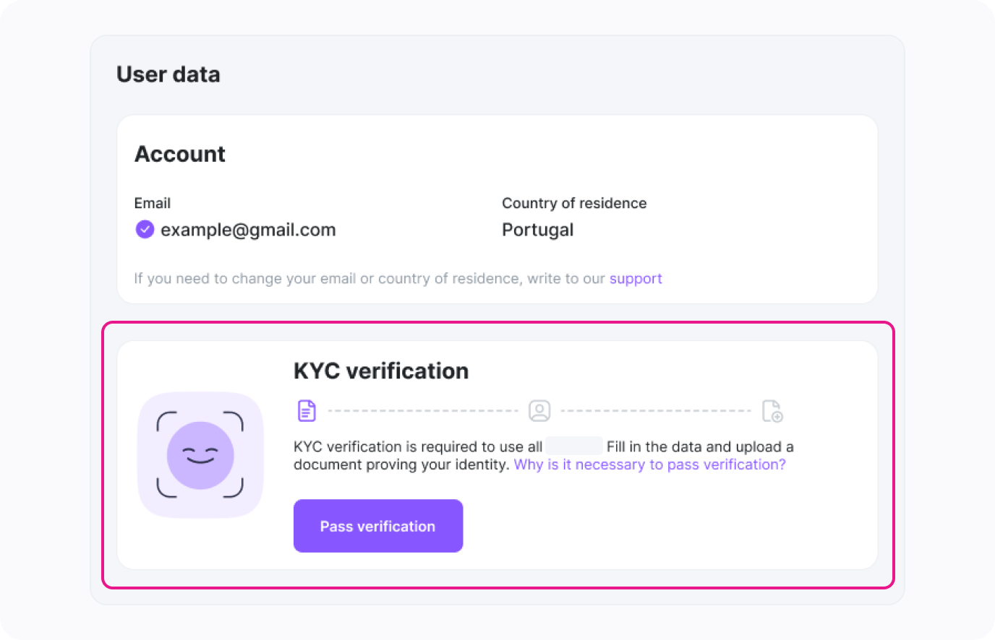
Task: Click the file upload step icon
Action: (772, 410)
